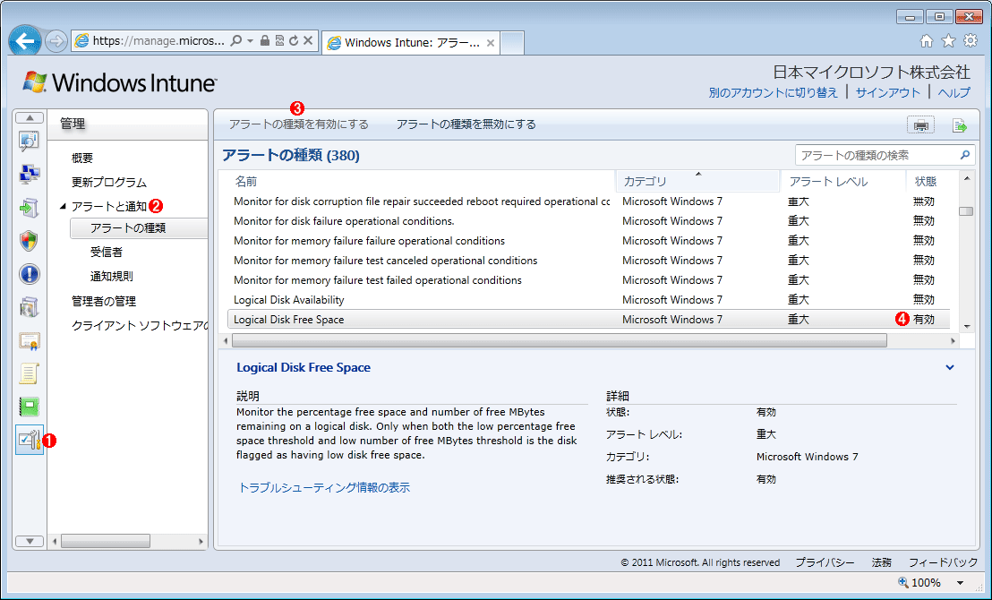Screen dimensions: 992x600
Task: Click the Windows Intune logo
Action: click(120, 83)
